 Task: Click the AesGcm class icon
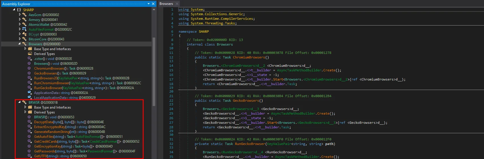[x=24, y=15]
